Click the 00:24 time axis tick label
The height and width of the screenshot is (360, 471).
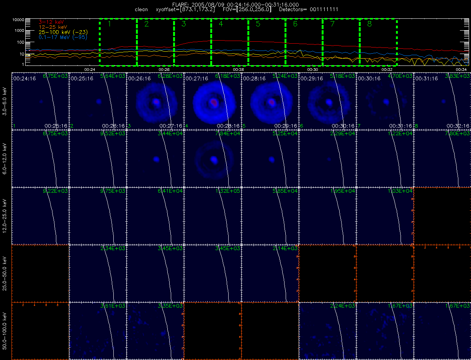90,70
